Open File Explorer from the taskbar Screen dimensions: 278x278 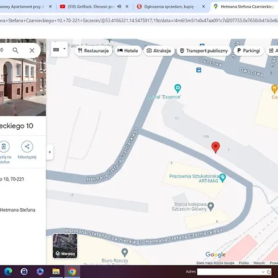(56, 272)
